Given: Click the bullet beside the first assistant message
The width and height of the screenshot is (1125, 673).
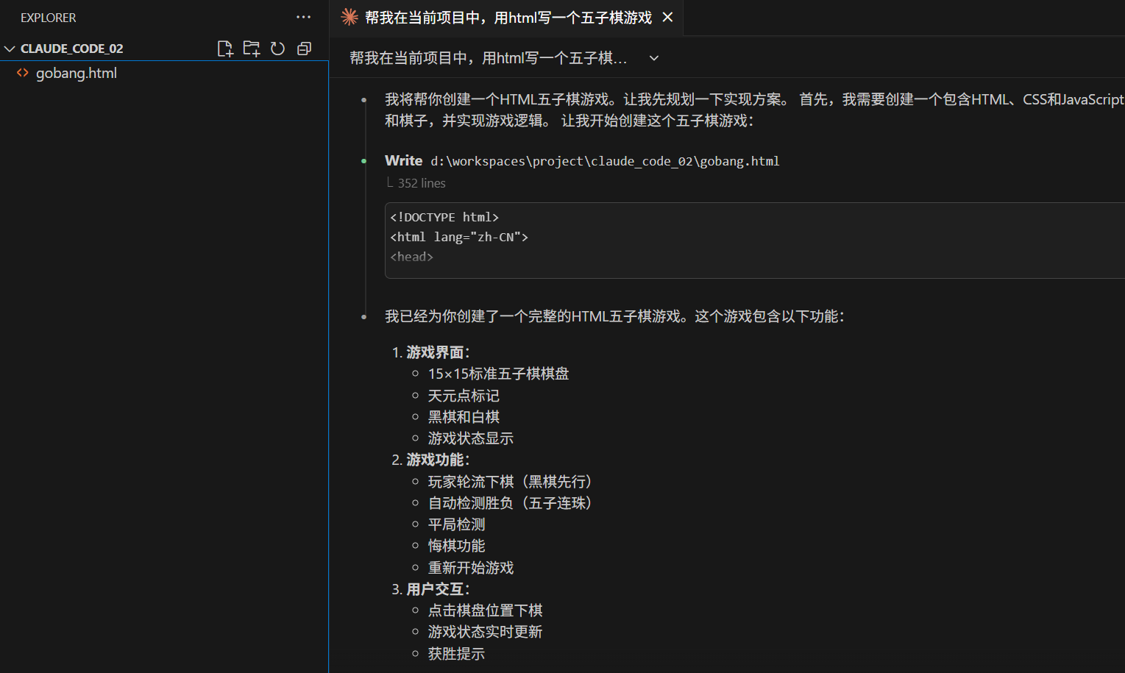Looking at the screenshot, I should point(364,99).
